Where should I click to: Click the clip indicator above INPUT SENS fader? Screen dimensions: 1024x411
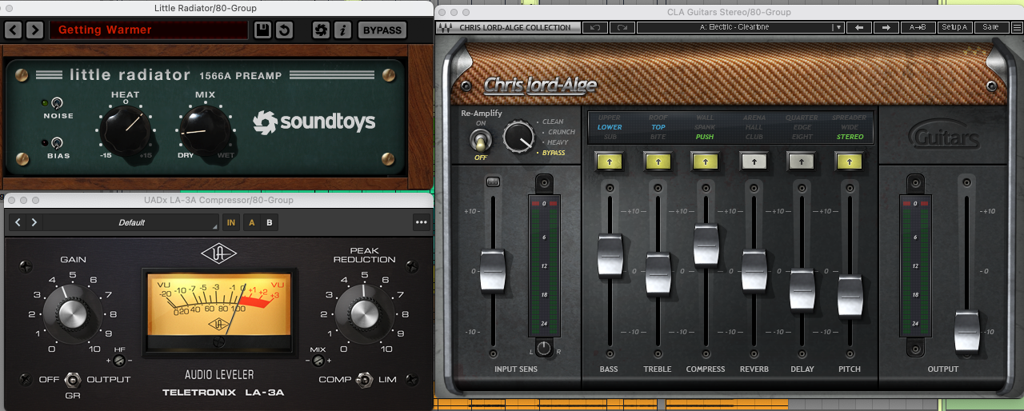(x=492, y=182)
